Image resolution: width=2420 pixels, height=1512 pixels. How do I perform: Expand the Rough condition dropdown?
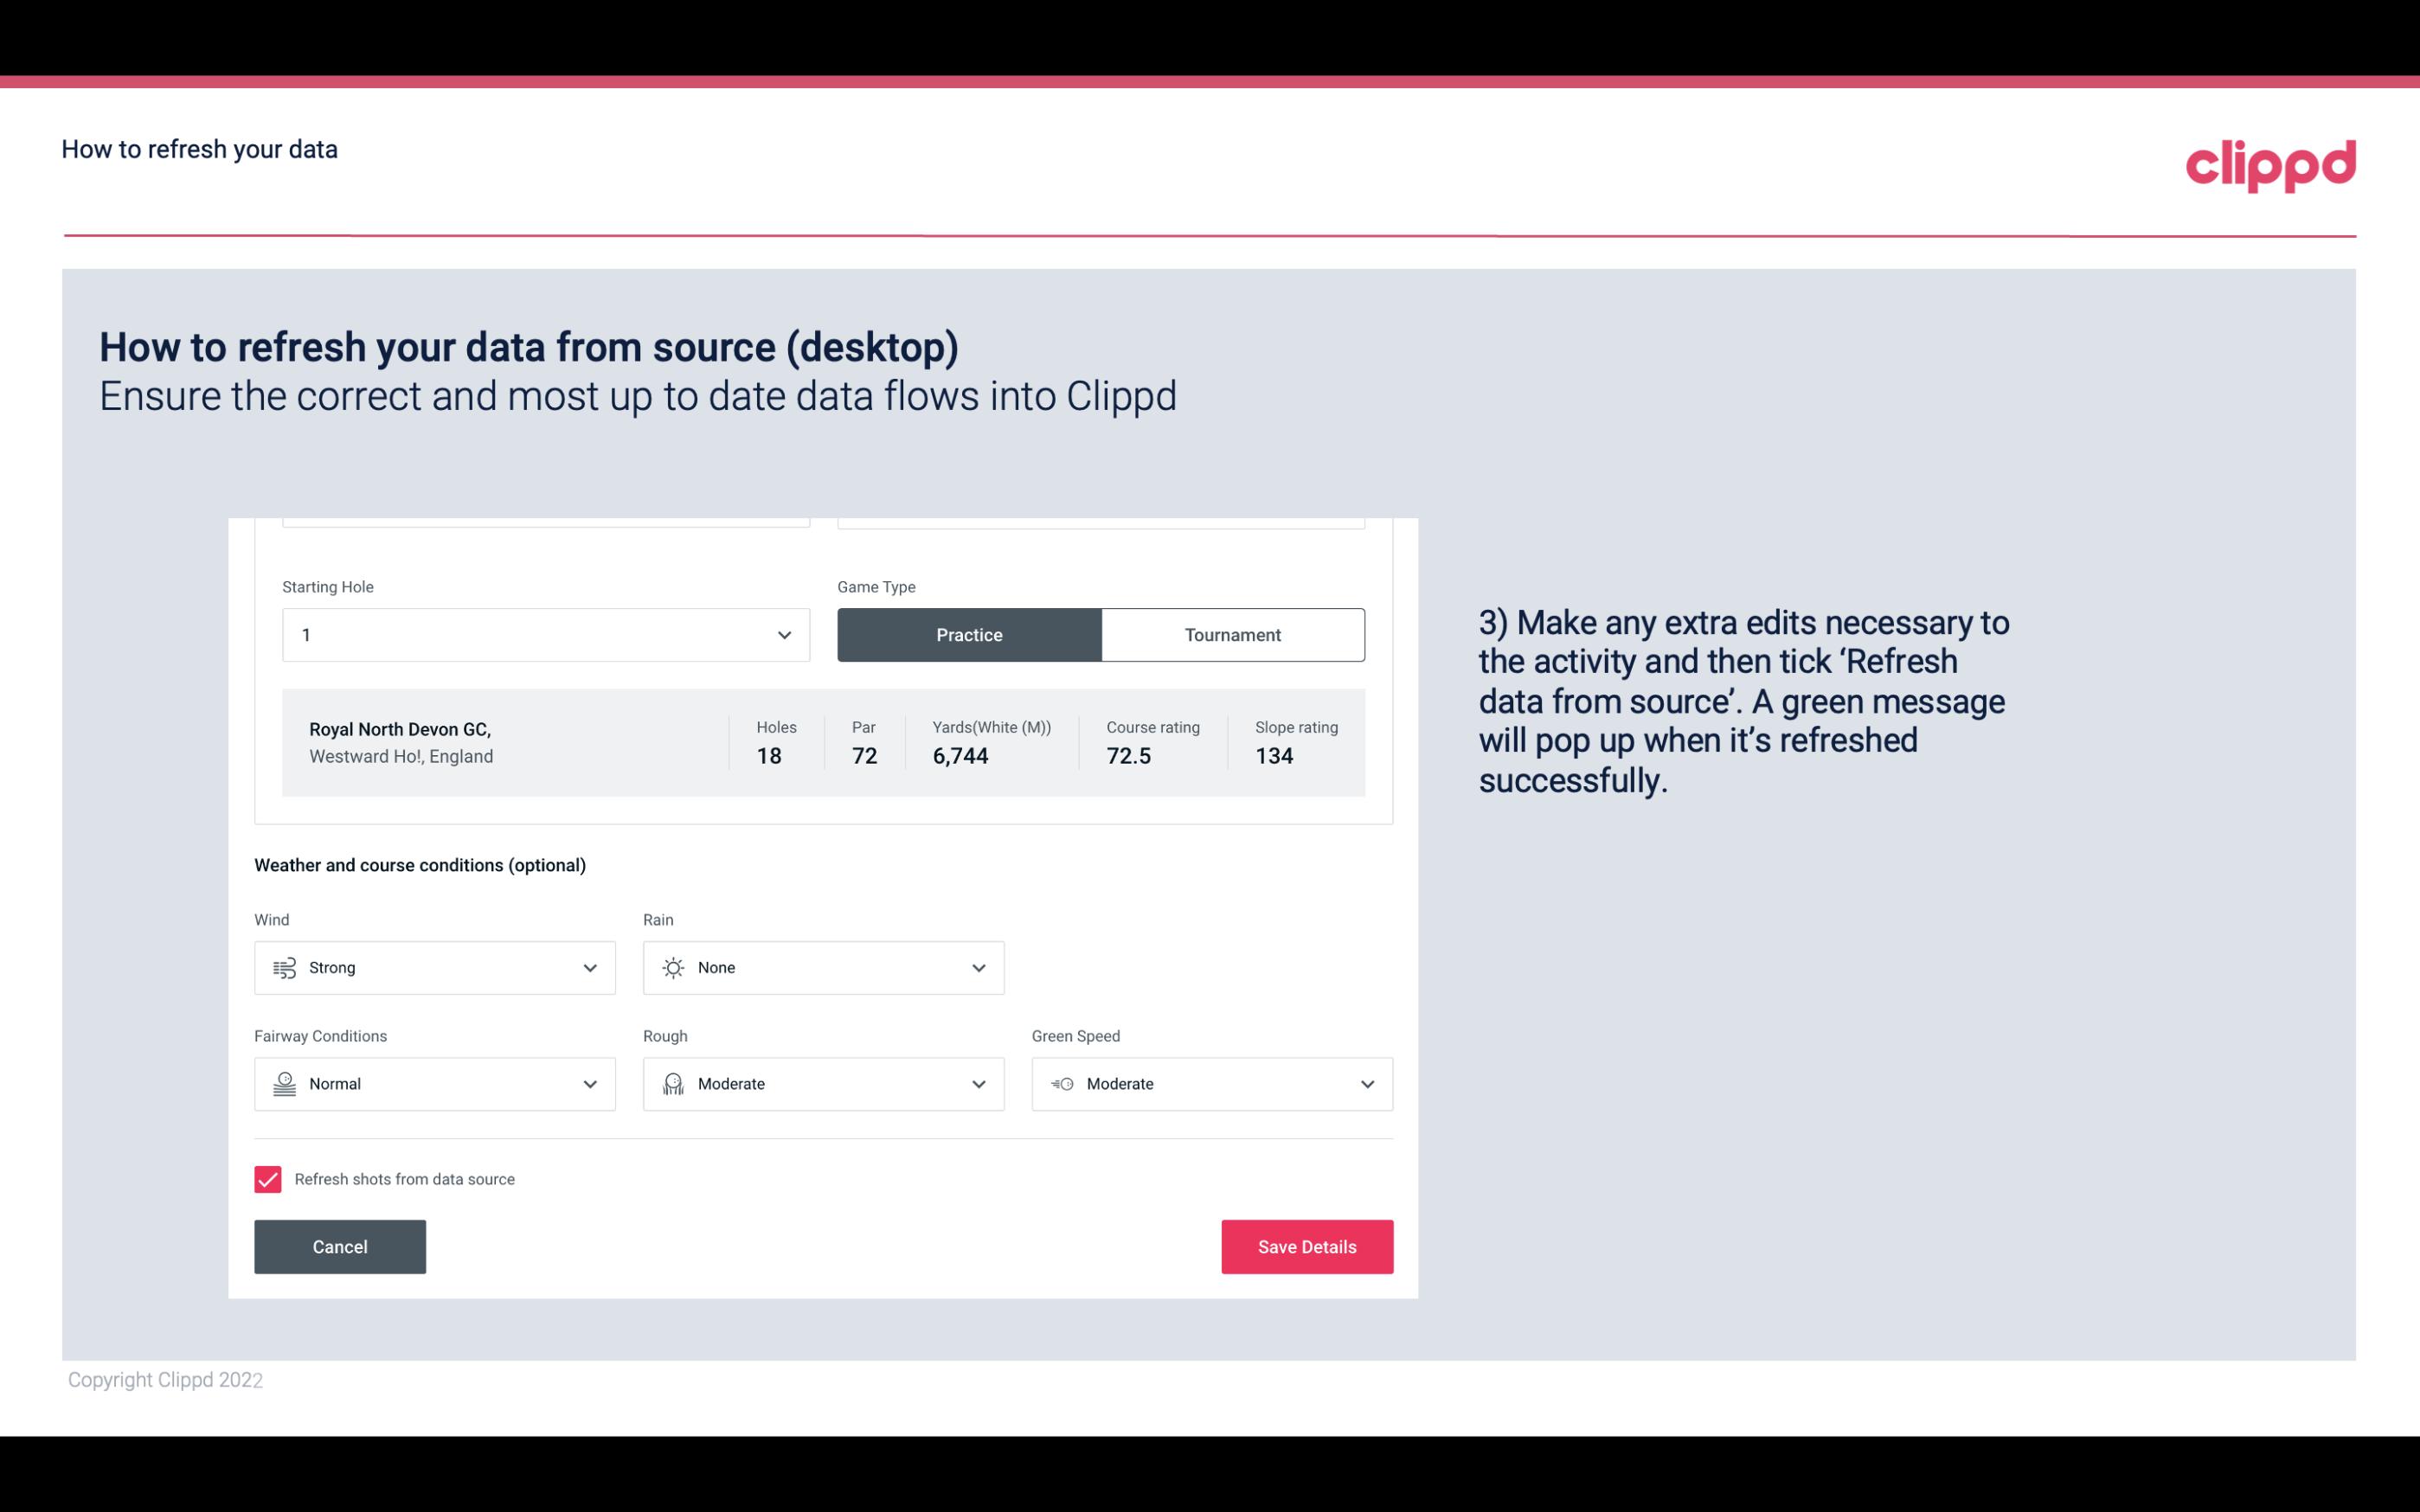tap(976, 1084)
